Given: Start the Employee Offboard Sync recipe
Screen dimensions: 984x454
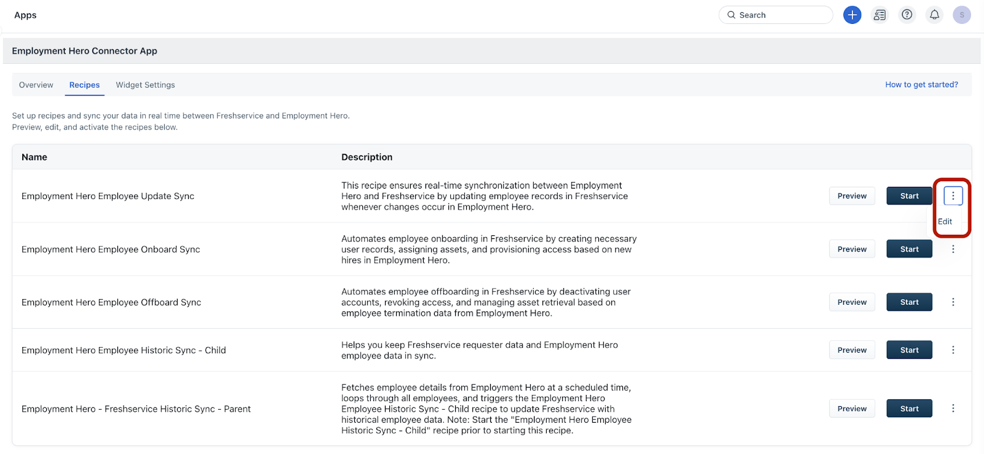Looking at the screenshot, I should 909,302.
